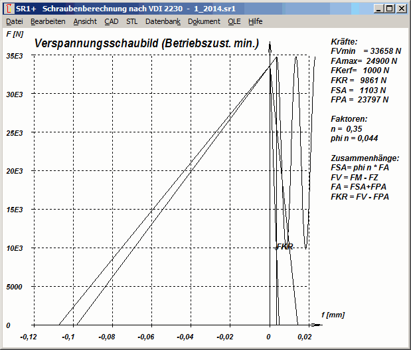Click the Verspannungsschaubild chart title

146,44
